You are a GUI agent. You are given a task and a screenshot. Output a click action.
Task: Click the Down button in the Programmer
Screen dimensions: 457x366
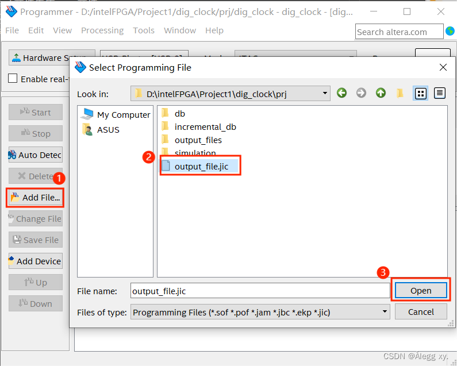[35, 303]
